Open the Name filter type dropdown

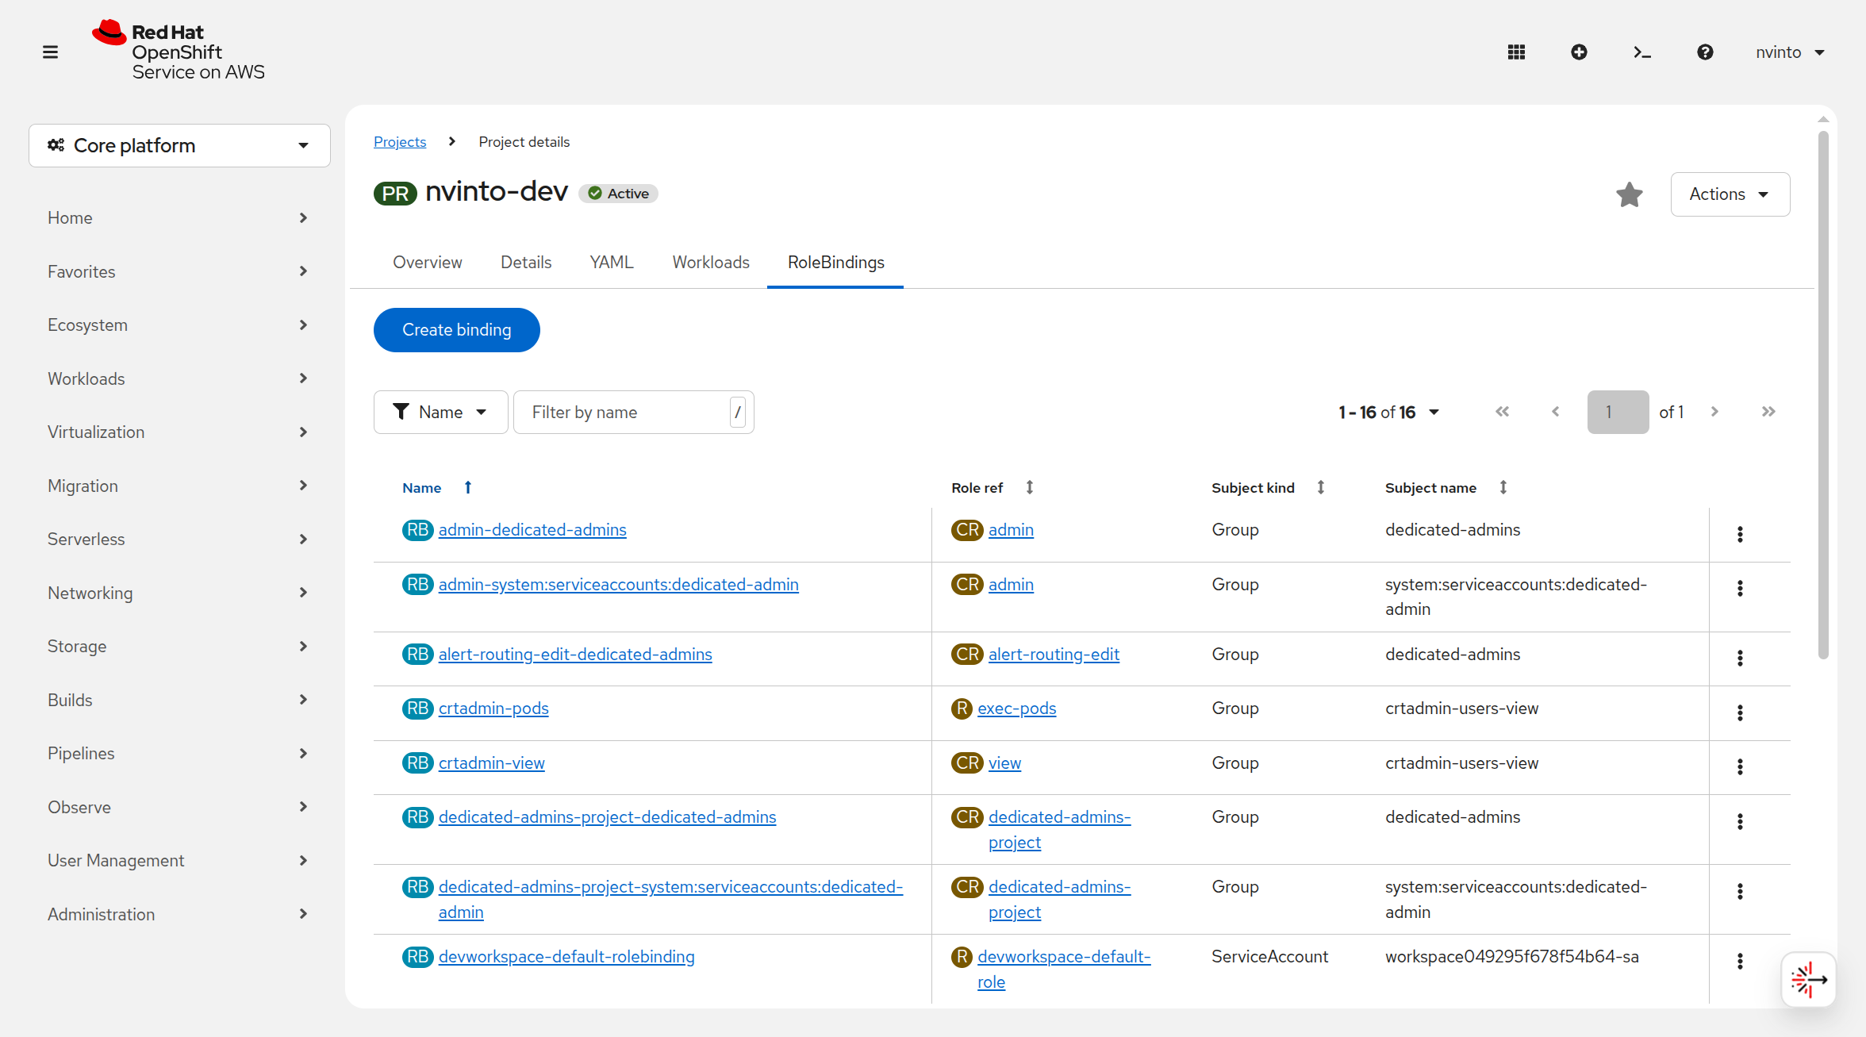tap(440, 412)
